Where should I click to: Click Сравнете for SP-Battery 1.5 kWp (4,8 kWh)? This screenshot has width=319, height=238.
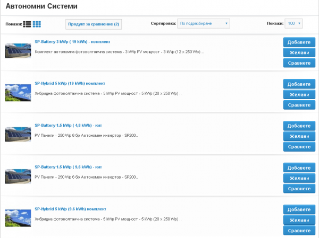pos(299,147)
